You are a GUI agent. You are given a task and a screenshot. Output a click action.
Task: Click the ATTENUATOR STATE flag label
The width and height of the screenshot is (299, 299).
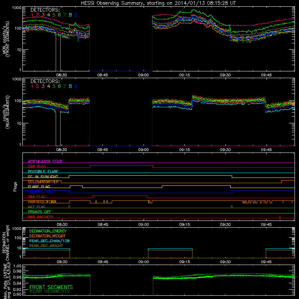(45, 161)
